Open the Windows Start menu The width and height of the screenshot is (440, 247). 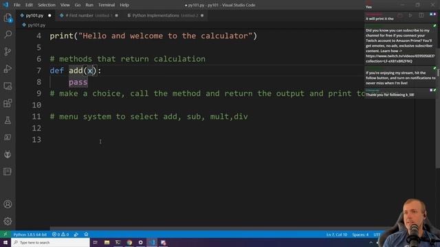pyautogui.click(x=5, y=242)
